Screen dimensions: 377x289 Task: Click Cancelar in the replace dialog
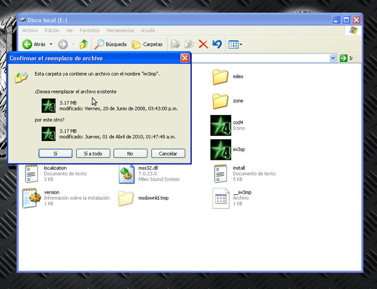pyautogui.click(x=168, y=153)
